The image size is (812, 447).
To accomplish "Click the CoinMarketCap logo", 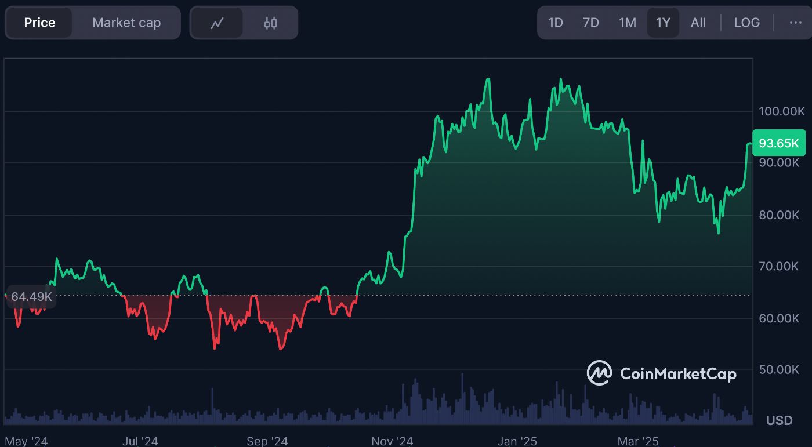I will click(x=661, y=374).
